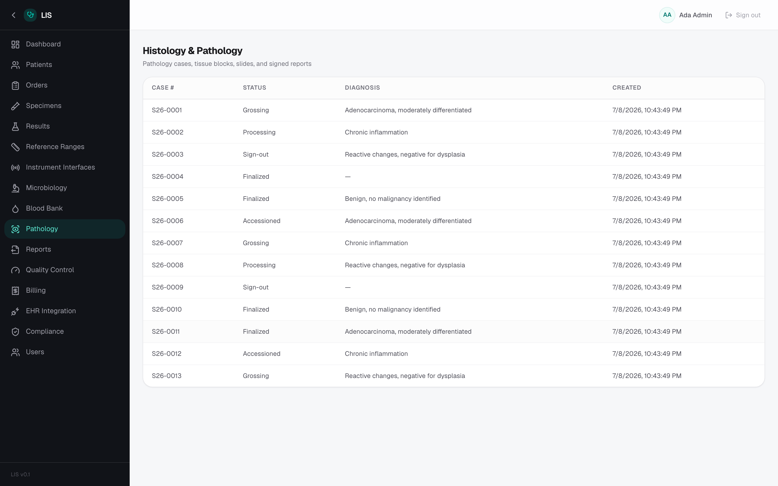Select case S26-0011 in the table
The width and height of the screenshot is (778, 486).
click(454, 332)
